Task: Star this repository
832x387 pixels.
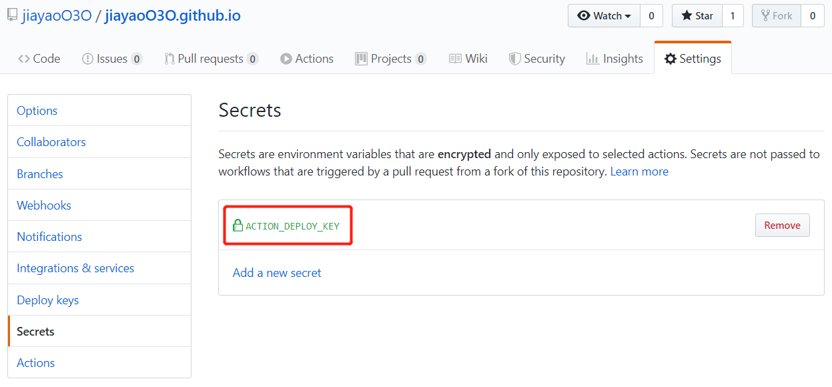Action: point(697,16)
